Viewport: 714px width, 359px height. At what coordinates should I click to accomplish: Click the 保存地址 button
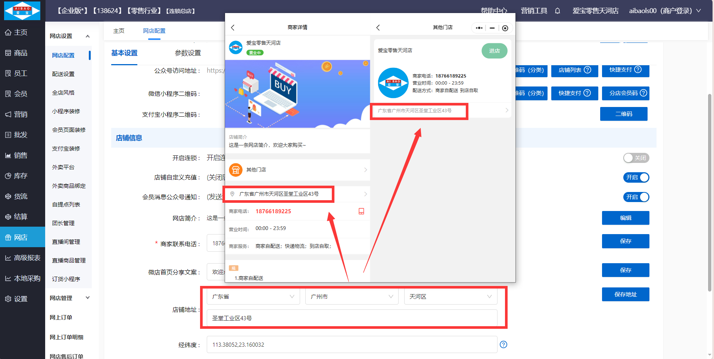[x=625, y=295]
